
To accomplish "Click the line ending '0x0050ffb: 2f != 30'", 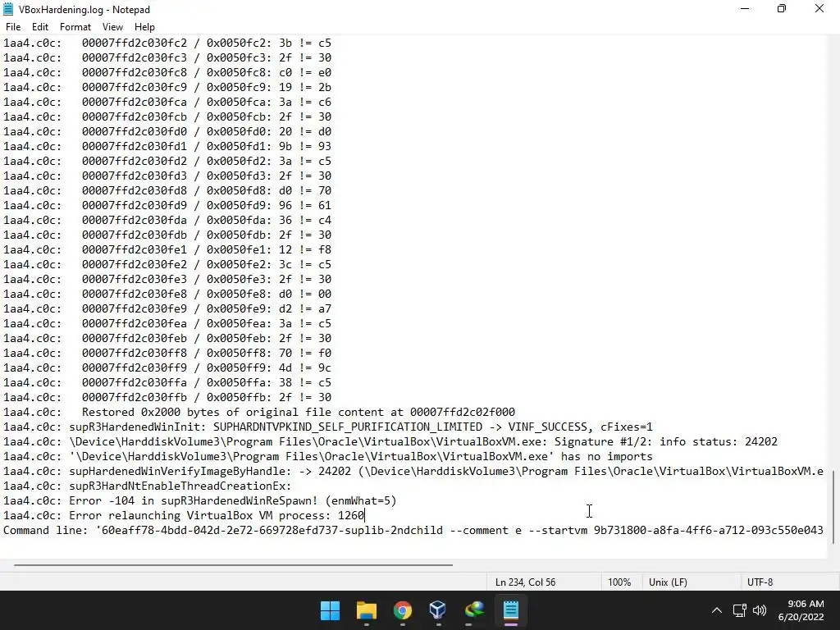I will click(167, 398).
